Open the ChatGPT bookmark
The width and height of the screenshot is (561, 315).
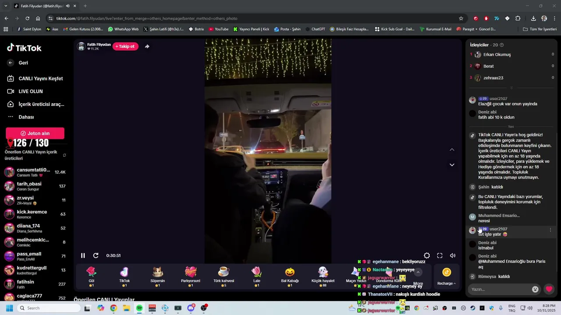315,29
